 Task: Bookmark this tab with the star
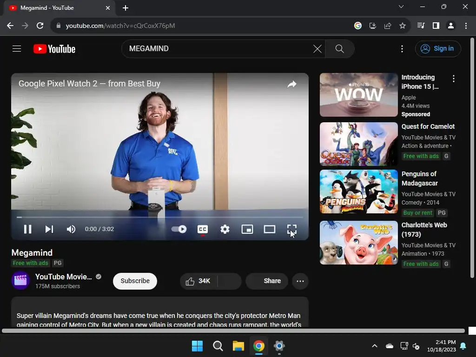[x=403, y=26]
